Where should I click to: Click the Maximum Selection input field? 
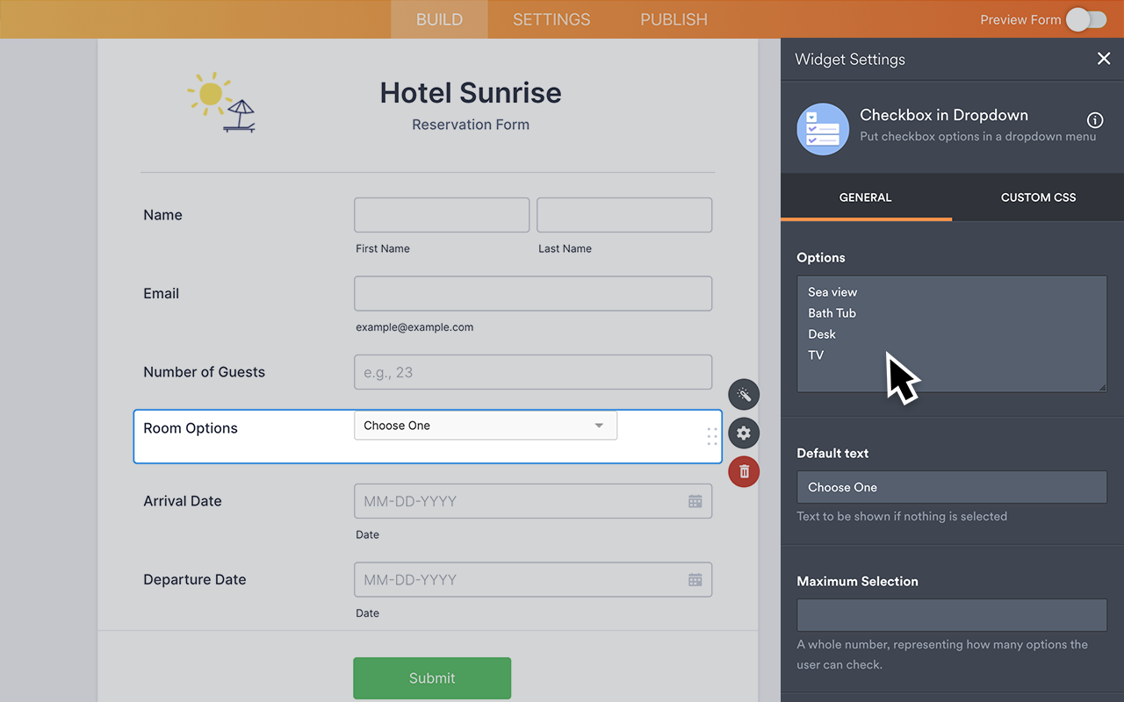(951, 615)
